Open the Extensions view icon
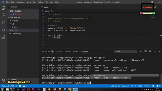162x91 pixels. [3, 37]
